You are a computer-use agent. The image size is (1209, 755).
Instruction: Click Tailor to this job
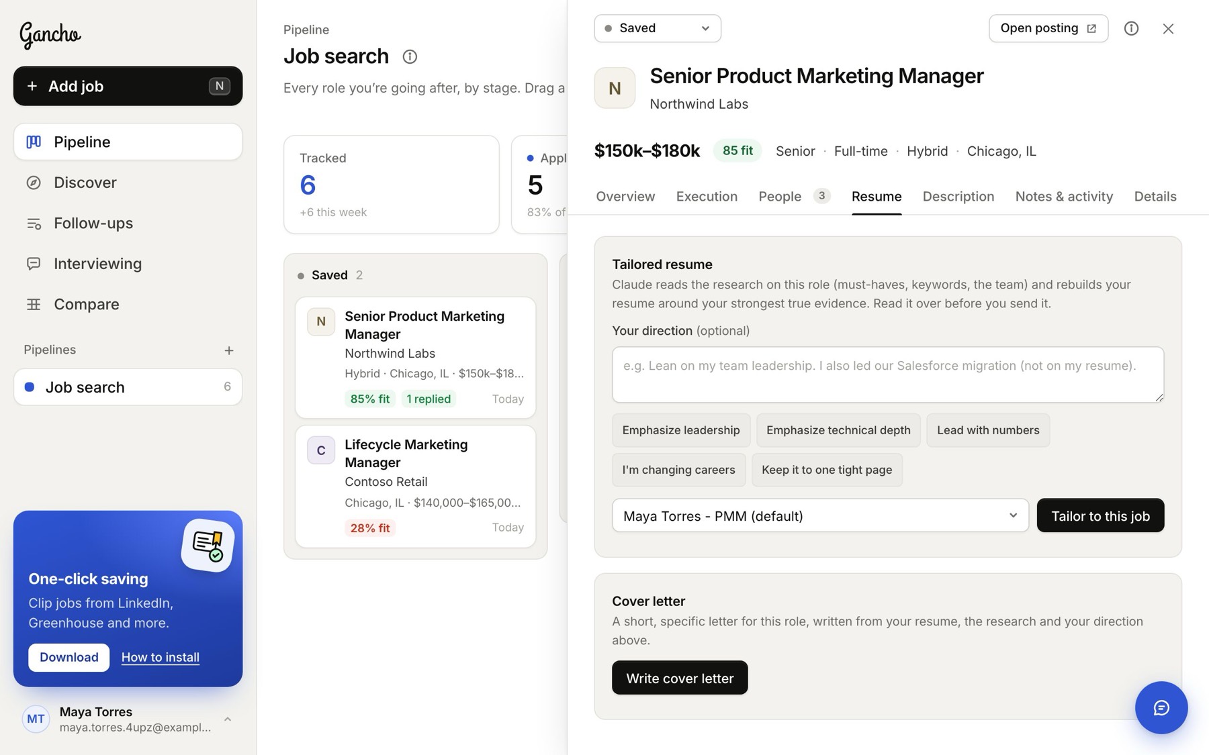coord(1100,515)
